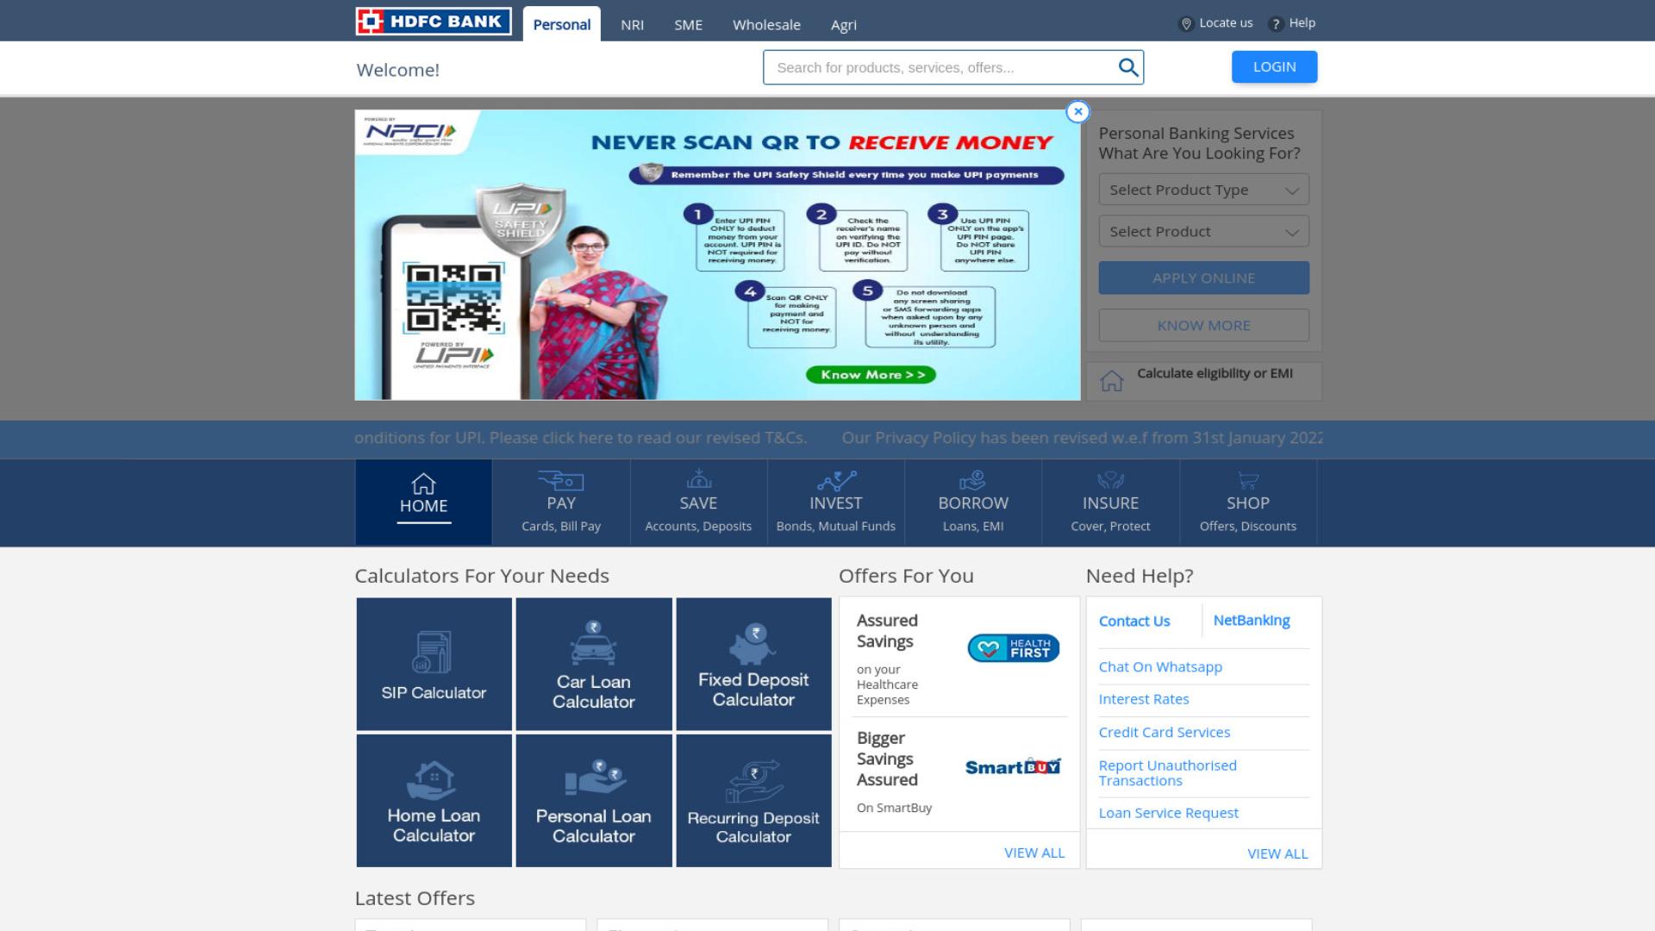Open the SIP Calculator tile icon
The width and height of the screenshot is (1655, 931).
click(x=432, y=653)
